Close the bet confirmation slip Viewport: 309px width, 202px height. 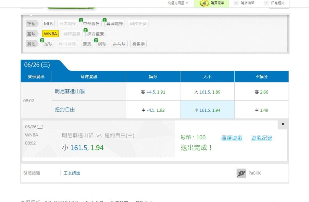click(x=283, y=124)
